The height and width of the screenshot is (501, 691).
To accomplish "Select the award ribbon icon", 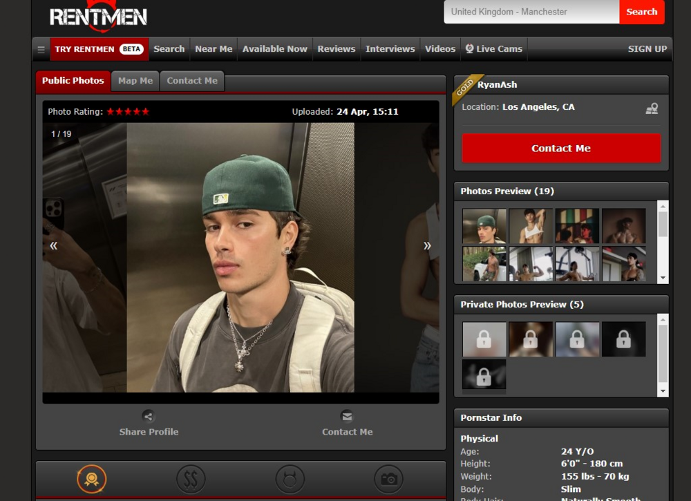I will [92, 479].
